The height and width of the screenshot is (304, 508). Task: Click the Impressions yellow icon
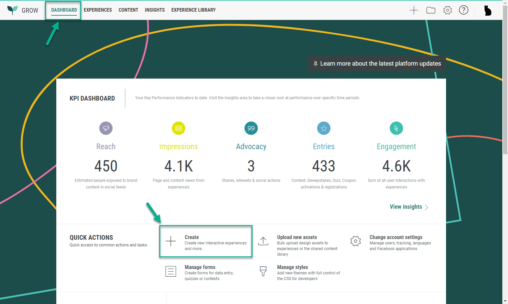coord(179,128)
